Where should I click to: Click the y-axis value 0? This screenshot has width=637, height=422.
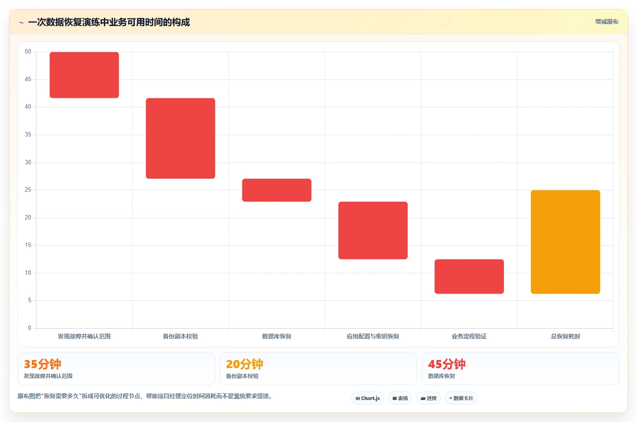pyautogui.click(x=30, y=328)
